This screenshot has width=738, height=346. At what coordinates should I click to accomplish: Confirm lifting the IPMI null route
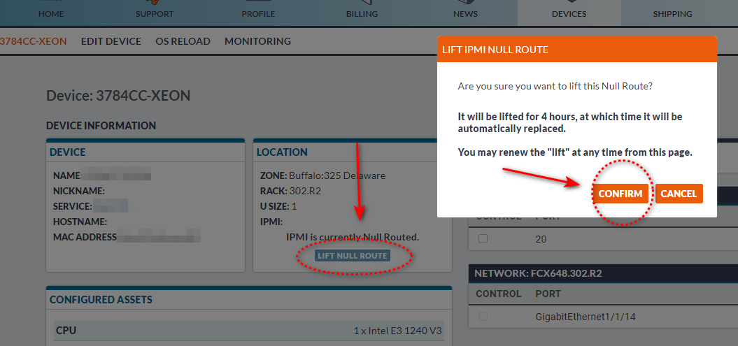click(620, 194)
